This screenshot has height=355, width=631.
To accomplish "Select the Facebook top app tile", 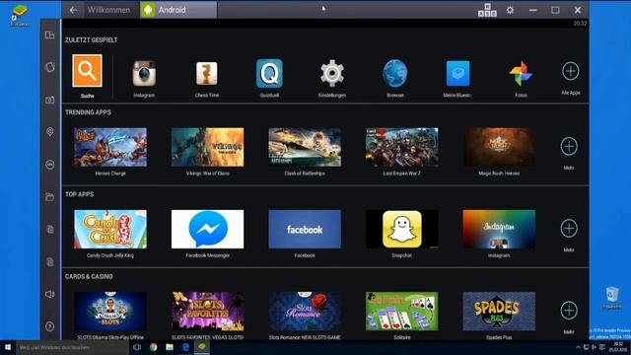I will tap(305, 229).
